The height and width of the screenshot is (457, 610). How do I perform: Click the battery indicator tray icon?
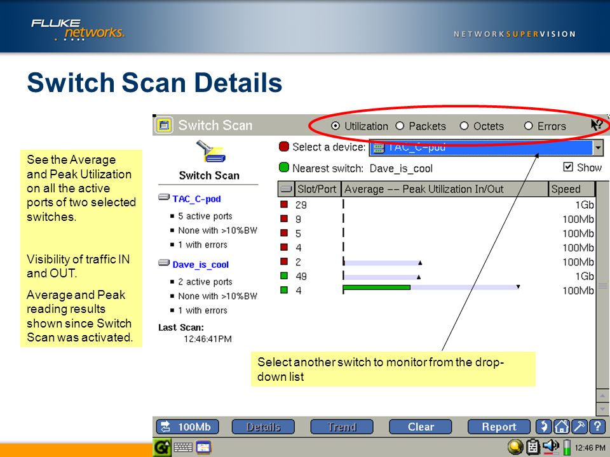point(567,447)
